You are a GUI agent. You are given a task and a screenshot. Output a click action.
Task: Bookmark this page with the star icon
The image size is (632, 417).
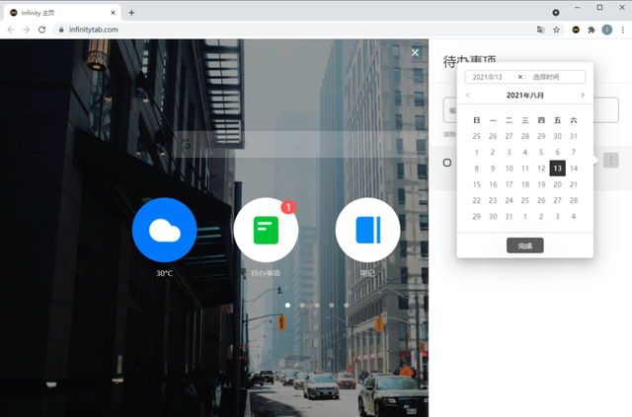tap(556, 30)
